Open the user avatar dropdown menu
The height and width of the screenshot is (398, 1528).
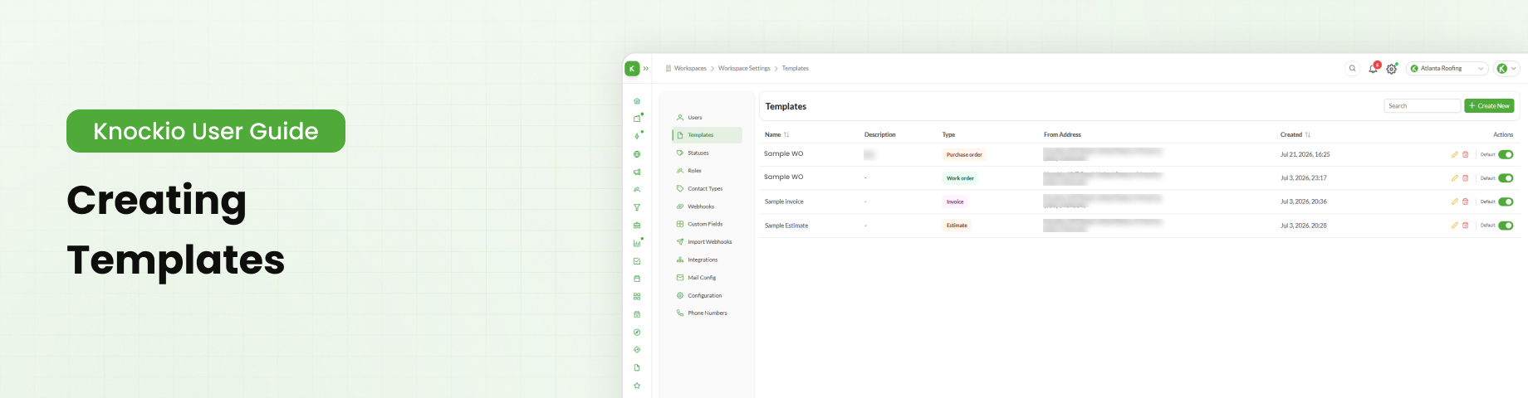pyautogui.click(x=1506, y=69)
